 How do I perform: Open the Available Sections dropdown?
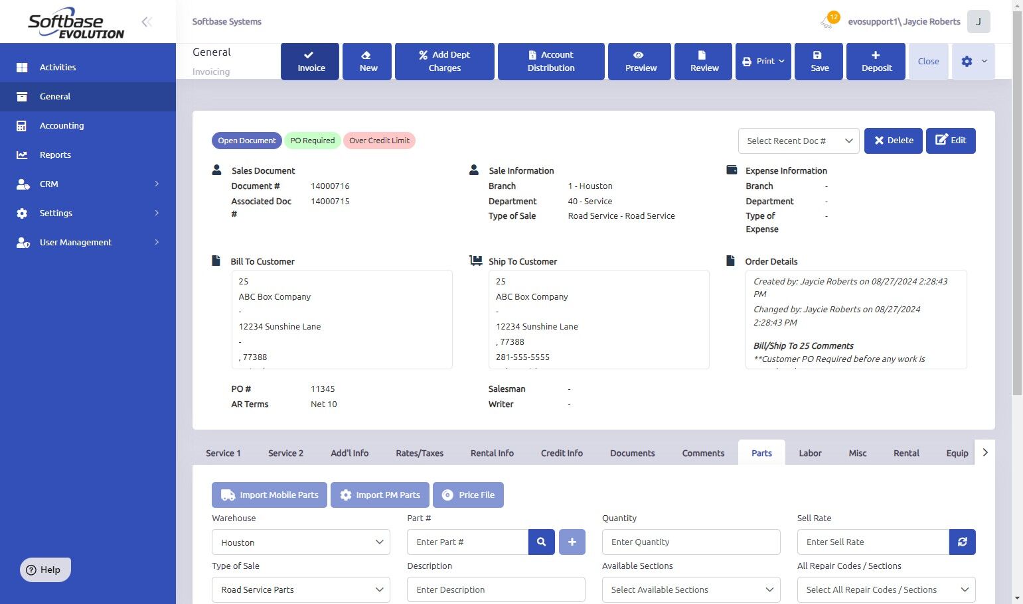691,589
